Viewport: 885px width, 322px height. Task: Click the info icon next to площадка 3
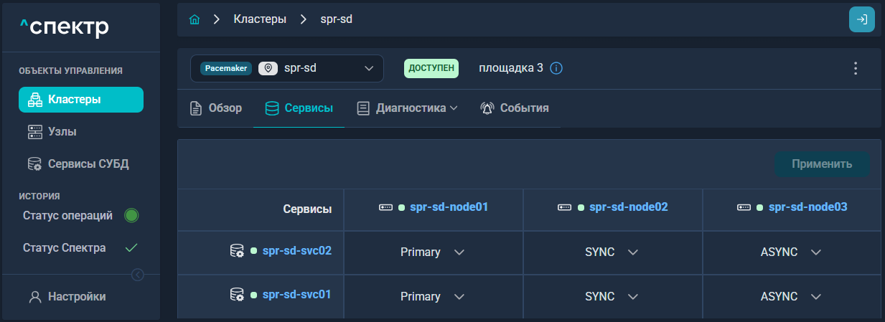pyautogui.click(x=556, y=69)
